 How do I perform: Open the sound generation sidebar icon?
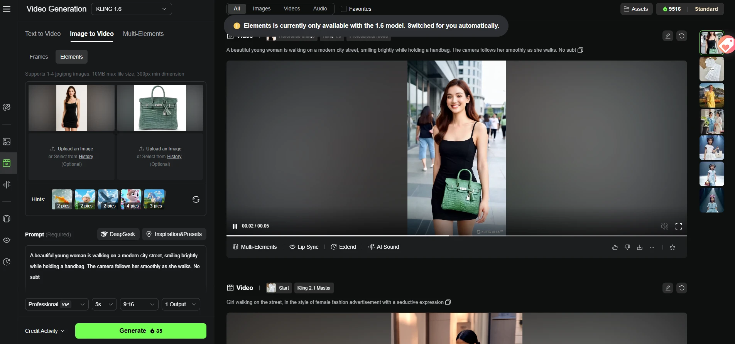7,185
